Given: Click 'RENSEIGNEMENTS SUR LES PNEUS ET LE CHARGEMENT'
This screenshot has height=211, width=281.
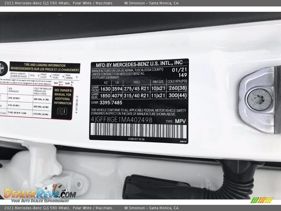Looking at the screenshot, I should [44, 69].
